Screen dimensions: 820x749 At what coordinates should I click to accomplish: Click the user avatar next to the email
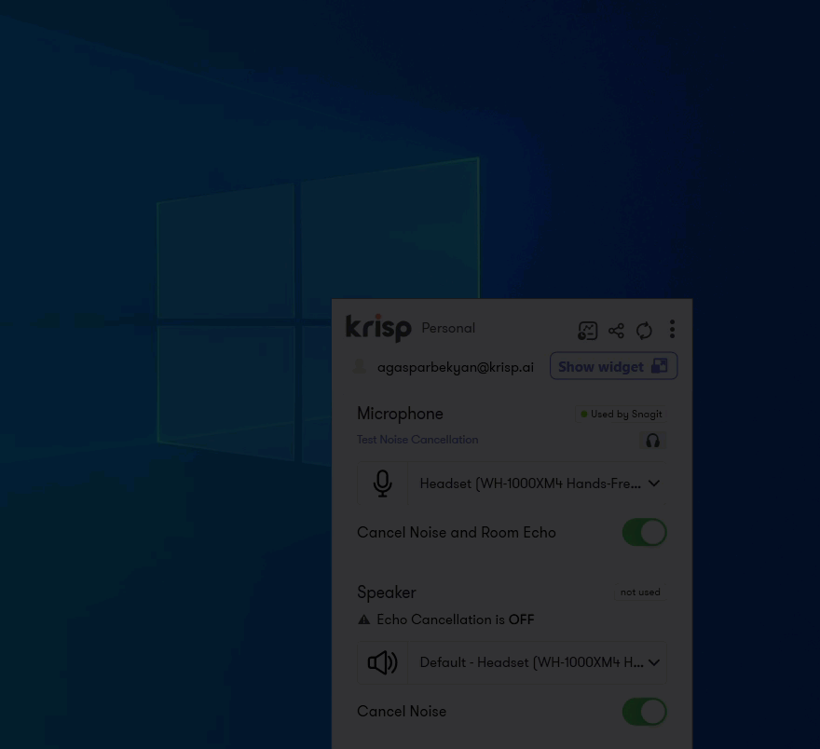(x=360, y=366)
